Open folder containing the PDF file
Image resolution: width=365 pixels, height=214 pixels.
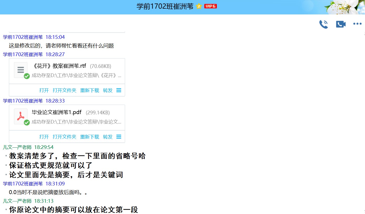[x=65, y=137]
